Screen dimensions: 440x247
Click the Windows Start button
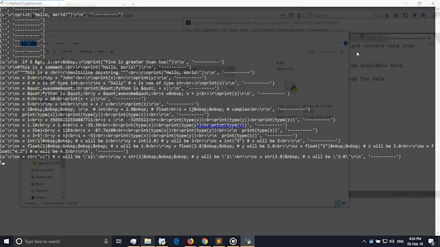pyautogui.click(x=6, y=241)
